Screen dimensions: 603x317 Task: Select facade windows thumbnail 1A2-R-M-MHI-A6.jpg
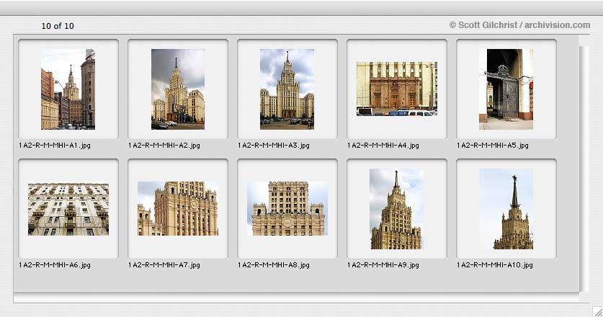68,209
